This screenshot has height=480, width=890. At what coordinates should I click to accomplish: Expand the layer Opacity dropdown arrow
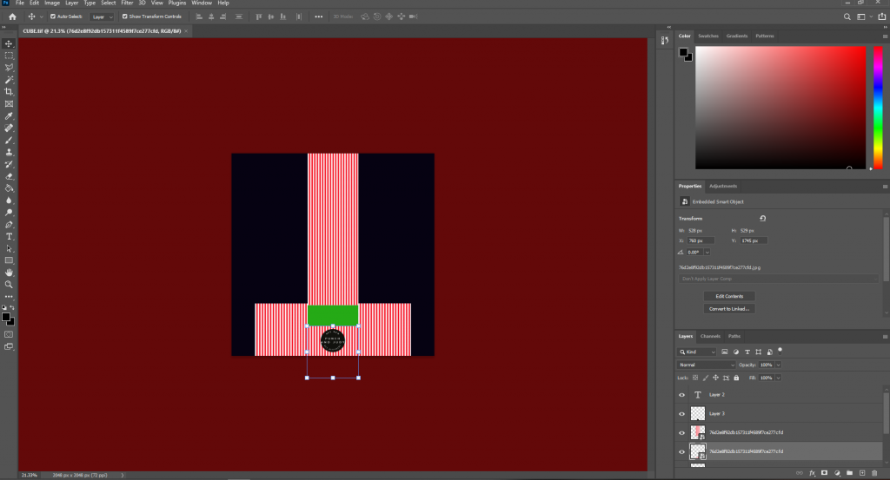coord(778,365)
